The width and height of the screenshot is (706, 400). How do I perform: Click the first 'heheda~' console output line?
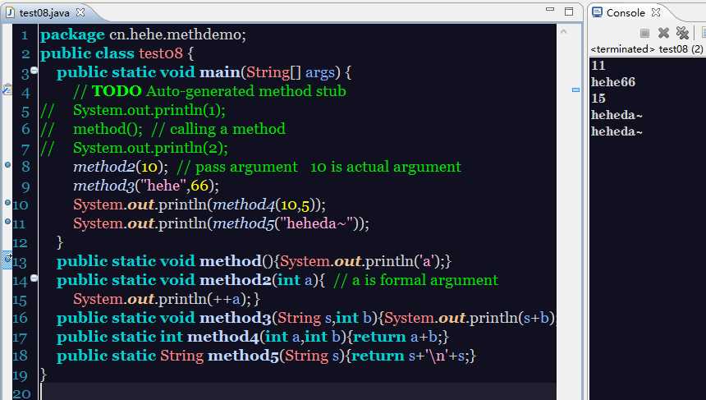point(617,115)
